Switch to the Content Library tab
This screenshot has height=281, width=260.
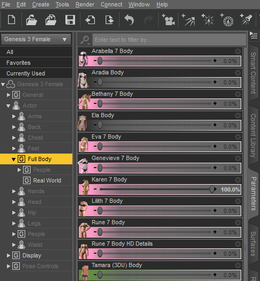[x=253, y=135]
